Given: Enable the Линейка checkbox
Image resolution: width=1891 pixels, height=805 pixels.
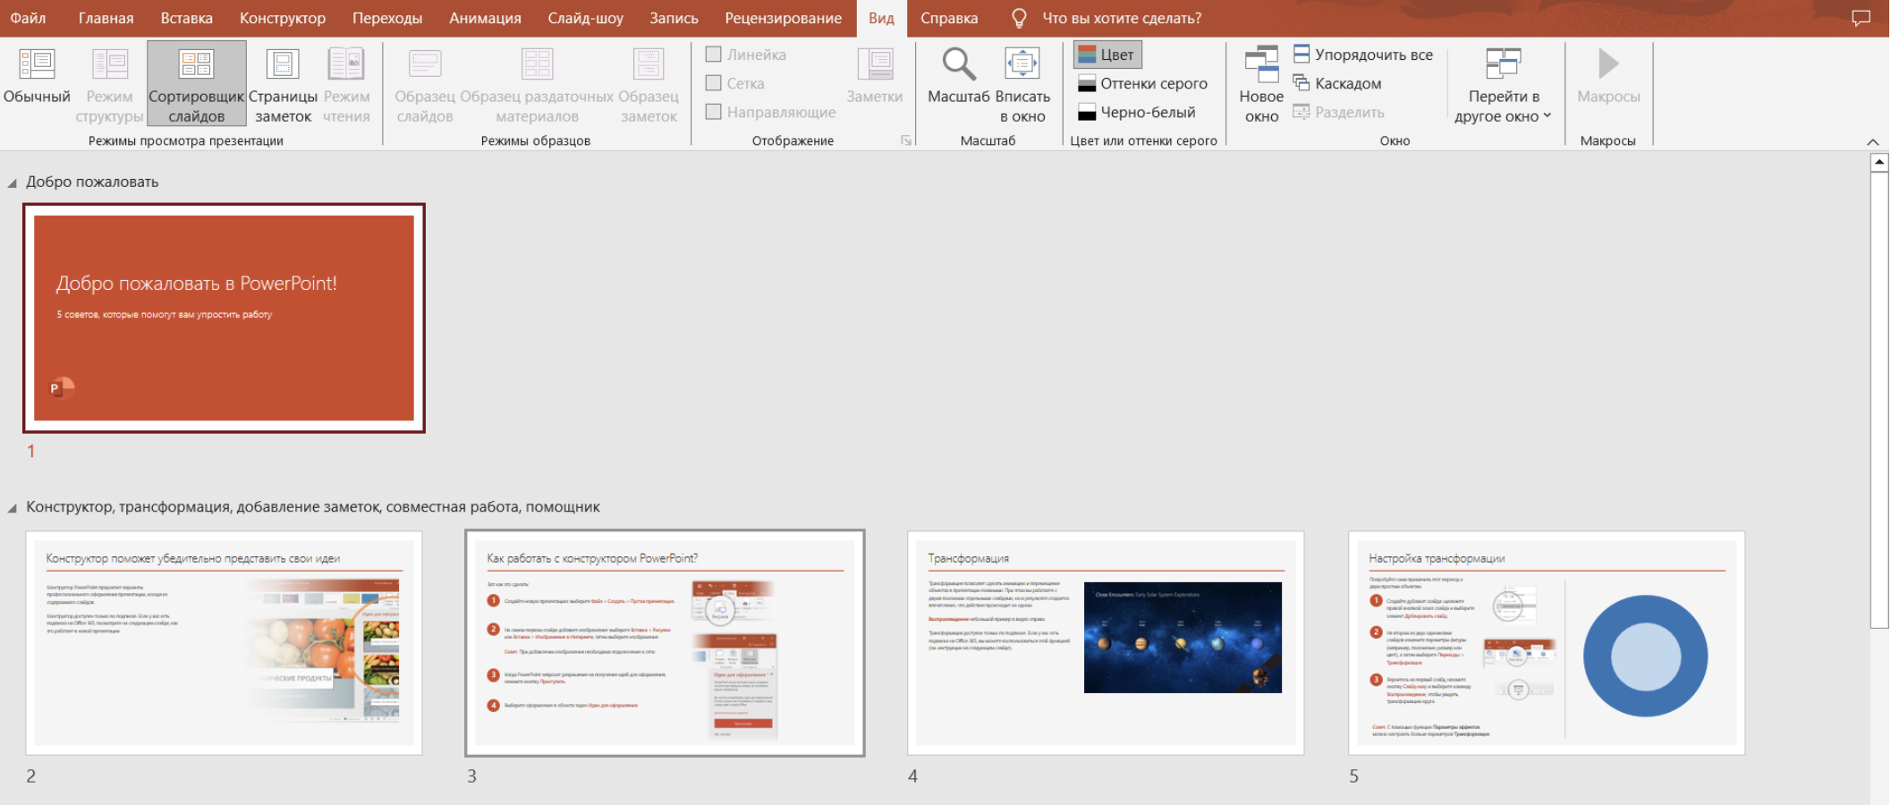Looking at the screenshot, I should (x=713, y=55).
